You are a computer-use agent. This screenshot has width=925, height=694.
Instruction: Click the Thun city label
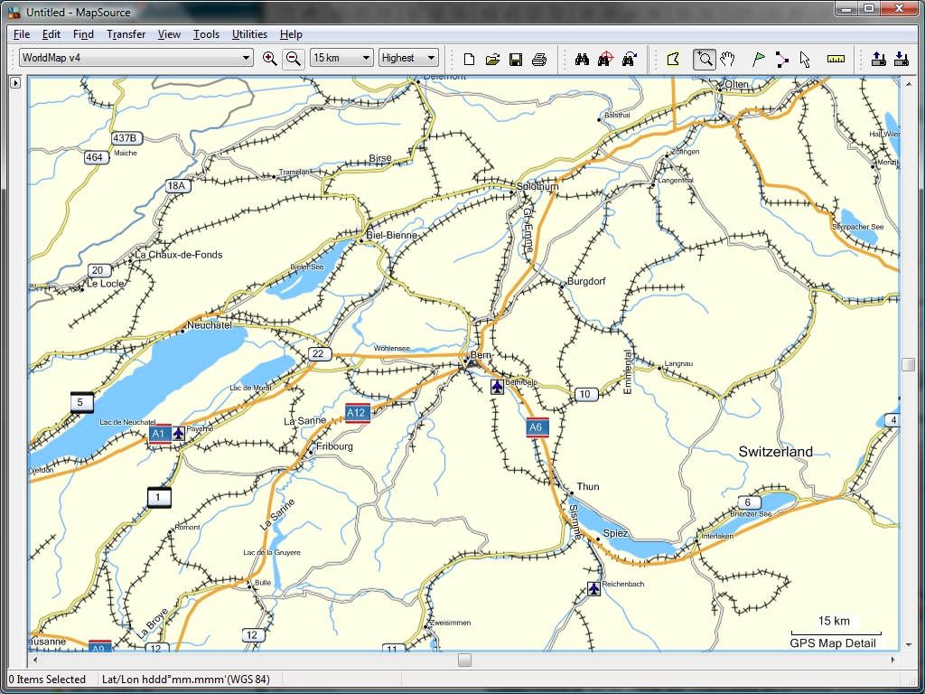coord(587,486)
